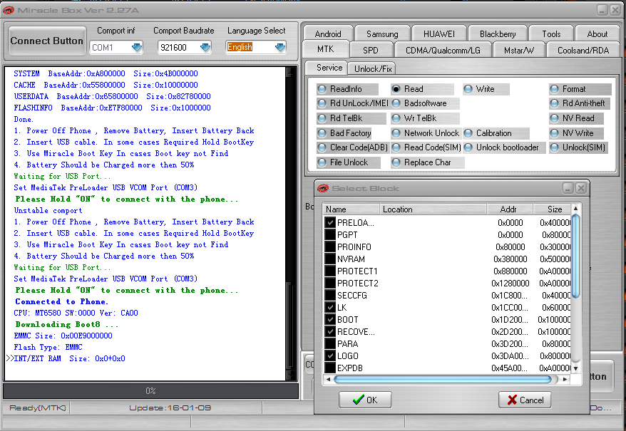
Task: Check the PGPT block checkbox
Action: 330,234
